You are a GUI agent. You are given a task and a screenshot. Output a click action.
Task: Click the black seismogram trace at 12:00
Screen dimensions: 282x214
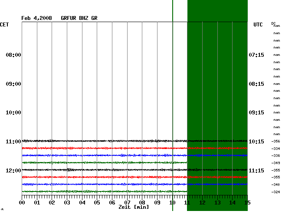(134, 170)
